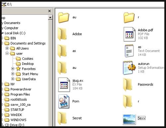Click the STARTUP folder icon in tree
Image resolution: width=166 pixels, height=128 pixels.
click(x=7, y=110)
